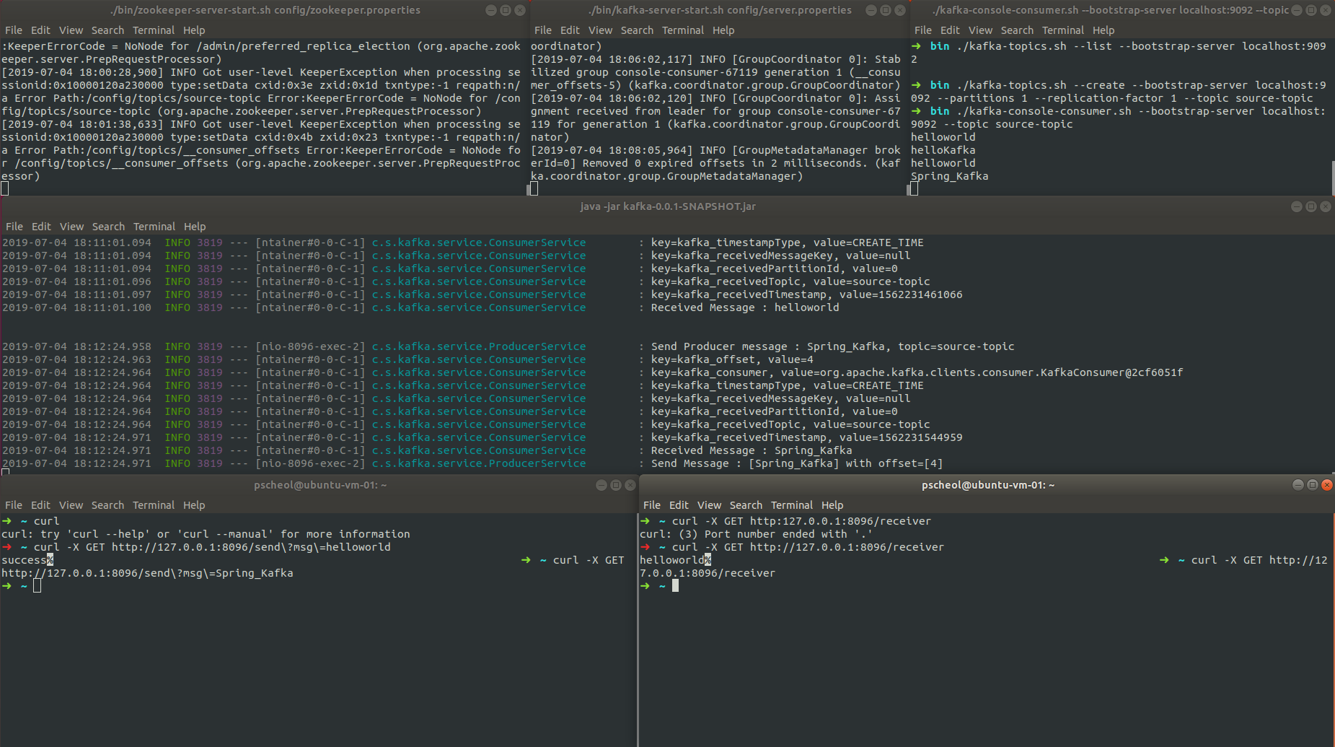Screen dimensions: 1335x747
Task: Open File menu in kafka-console-consumer terminal
Action: [x=923, y=30]
